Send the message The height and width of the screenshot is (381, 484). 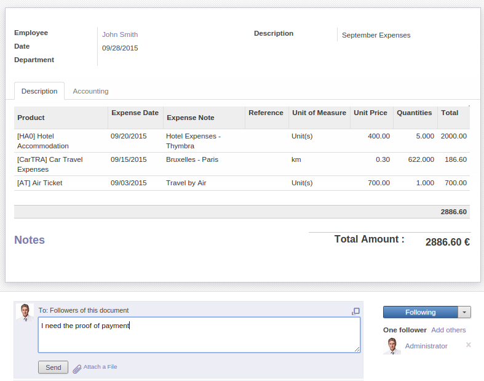pos(54,367)
